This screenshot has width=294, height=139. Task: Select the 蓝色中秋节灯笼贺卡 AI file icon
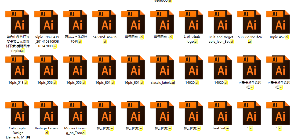point(17,22)
